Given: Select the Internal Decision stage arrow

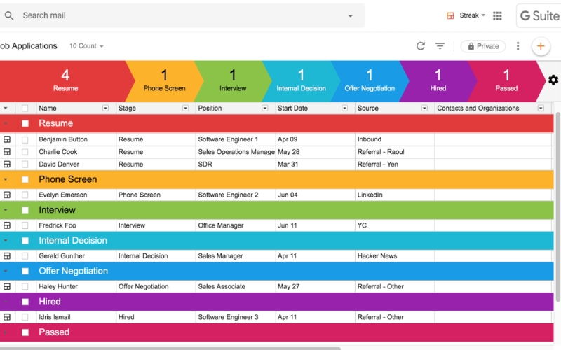Looking at the screenshot, I should pos(301,81).
